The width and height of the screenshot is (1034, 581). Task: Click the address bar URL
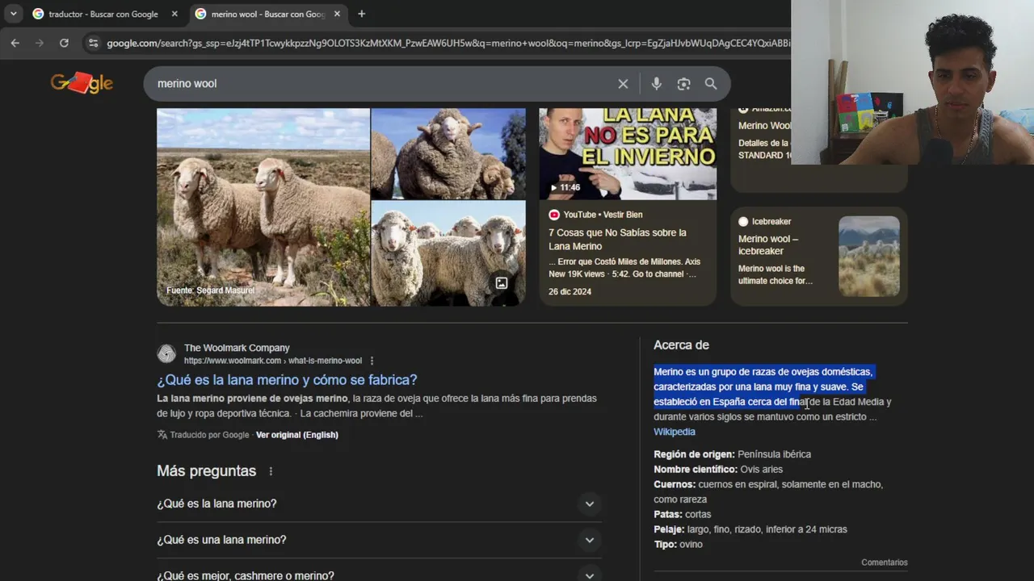click(448, 43)
